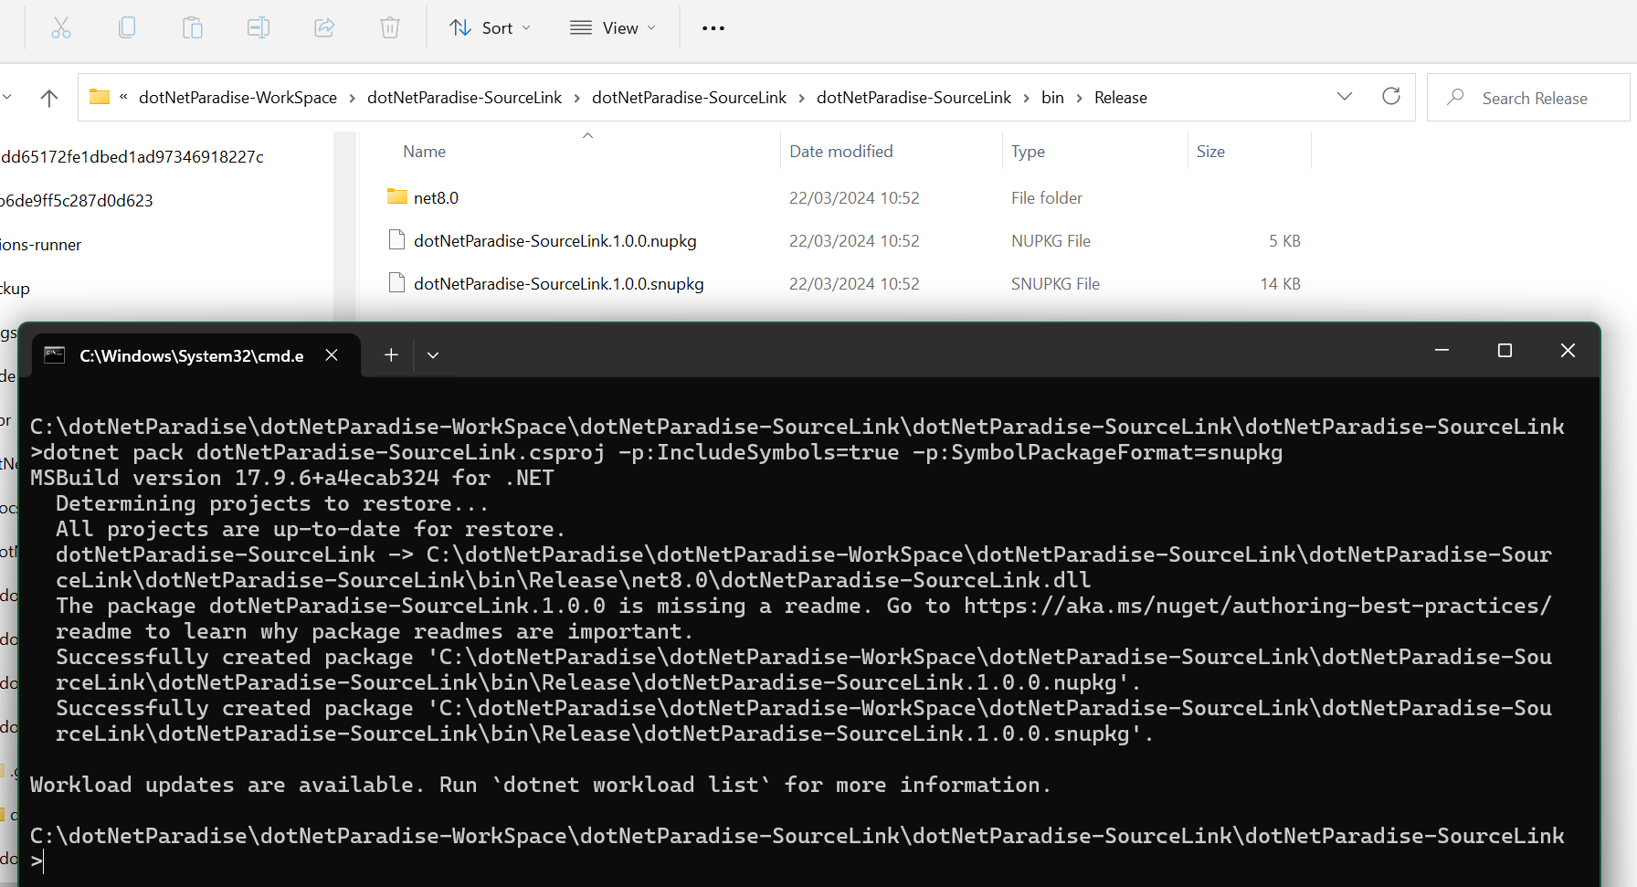Open the View dropdown menu
Screen dimensions: 1637x887
click(x=613, y=28)
